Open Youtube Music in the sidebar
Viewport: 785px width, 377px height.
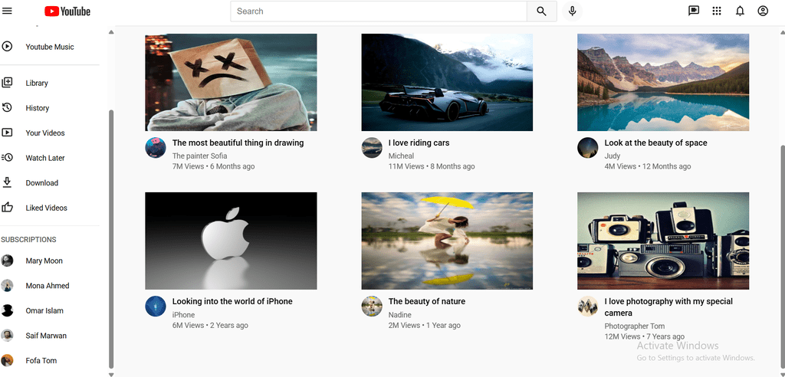point(50,47)
